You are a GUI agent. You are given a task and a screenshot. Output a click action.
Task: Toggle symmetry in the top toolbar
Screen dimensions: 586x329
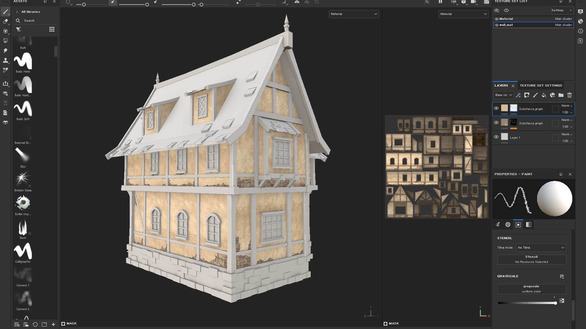pos(297,2)
